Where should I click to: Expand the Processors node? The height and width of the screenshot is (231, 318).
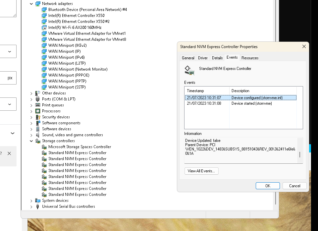click(x=31, y=111)
